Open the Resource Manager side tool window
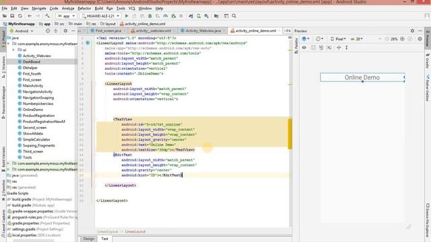This screenshot has height=242, width=431. (x=3, y=102)
